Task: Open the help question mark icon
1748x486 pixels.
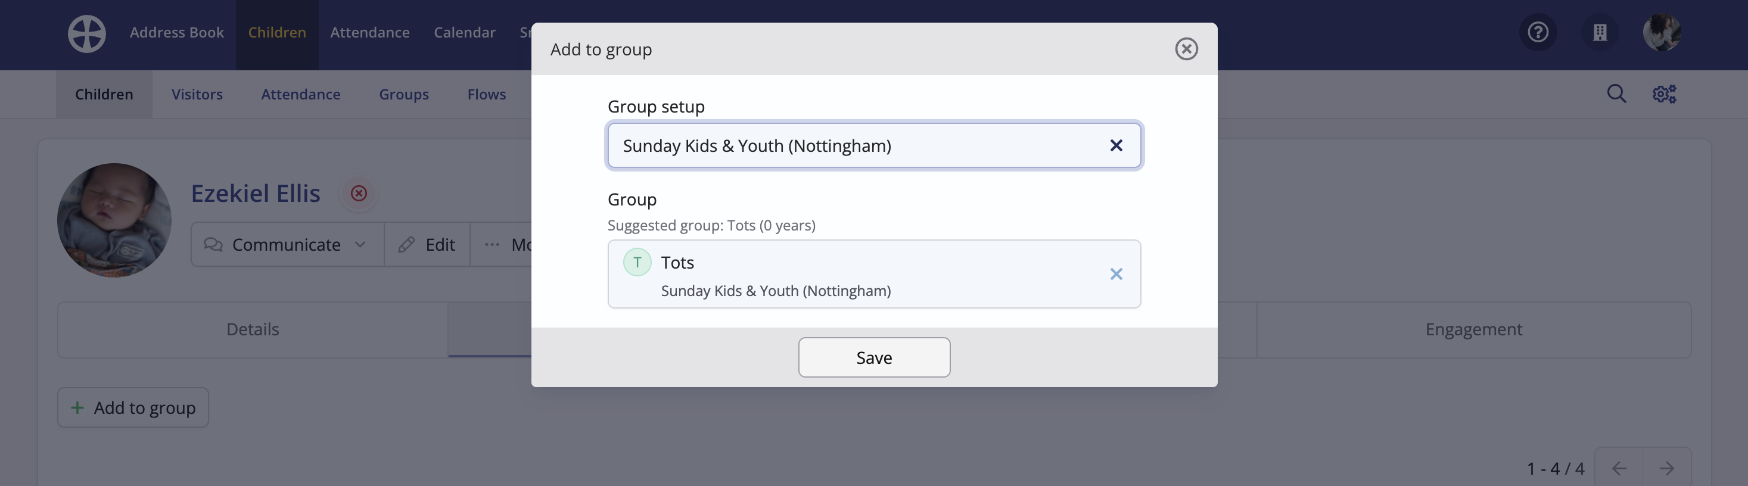Action: click(1538, 32)
